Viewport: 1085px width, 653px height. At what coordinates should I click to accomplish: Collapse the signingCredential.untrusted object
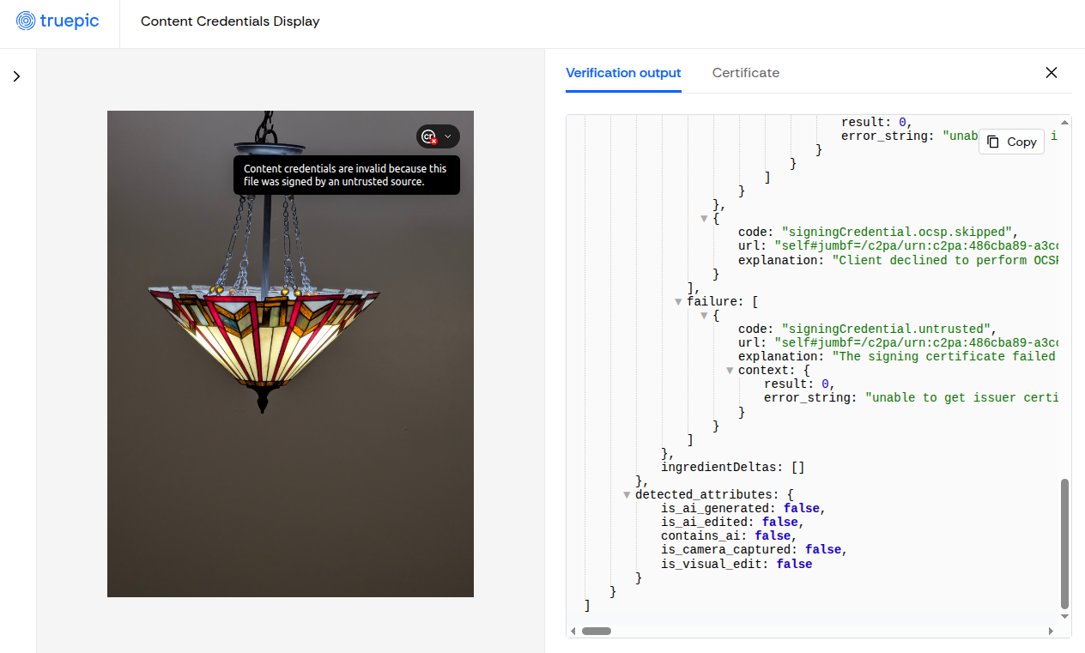(x=704, y=316)
